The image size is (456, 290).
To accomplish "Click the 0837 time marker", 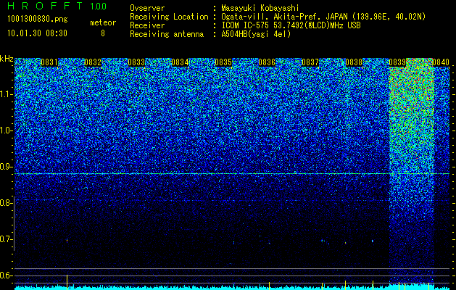I will pyautogui.click(x=310, y=62).
